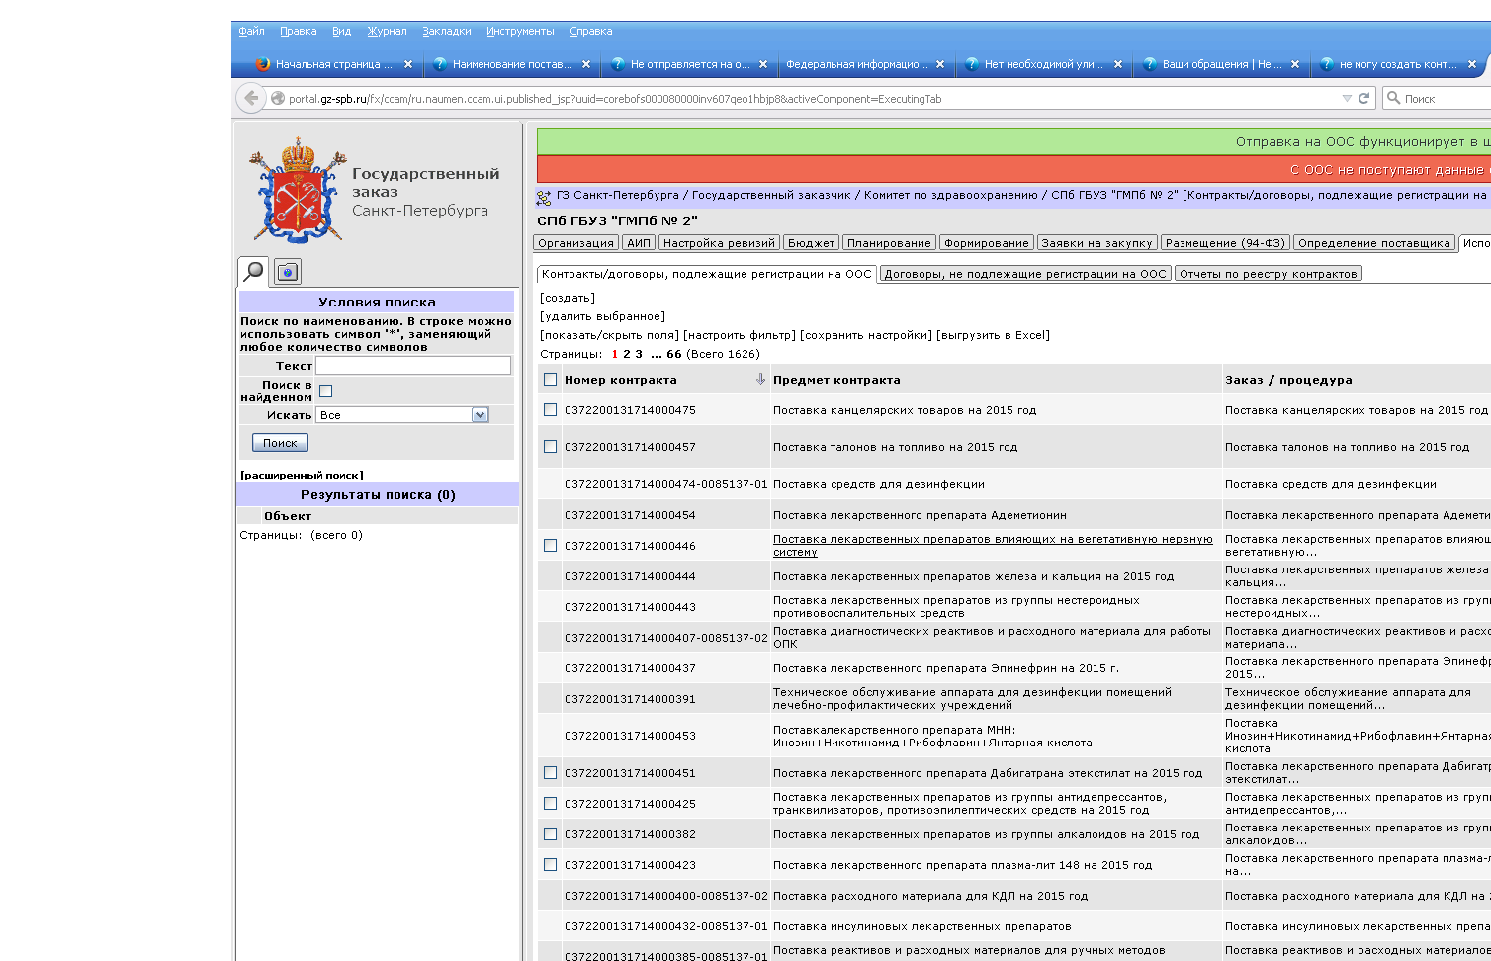This screenshot has height=961, width=1491.
Task: Switch to the Настройка ревизий tab
Action: point(719,242)
